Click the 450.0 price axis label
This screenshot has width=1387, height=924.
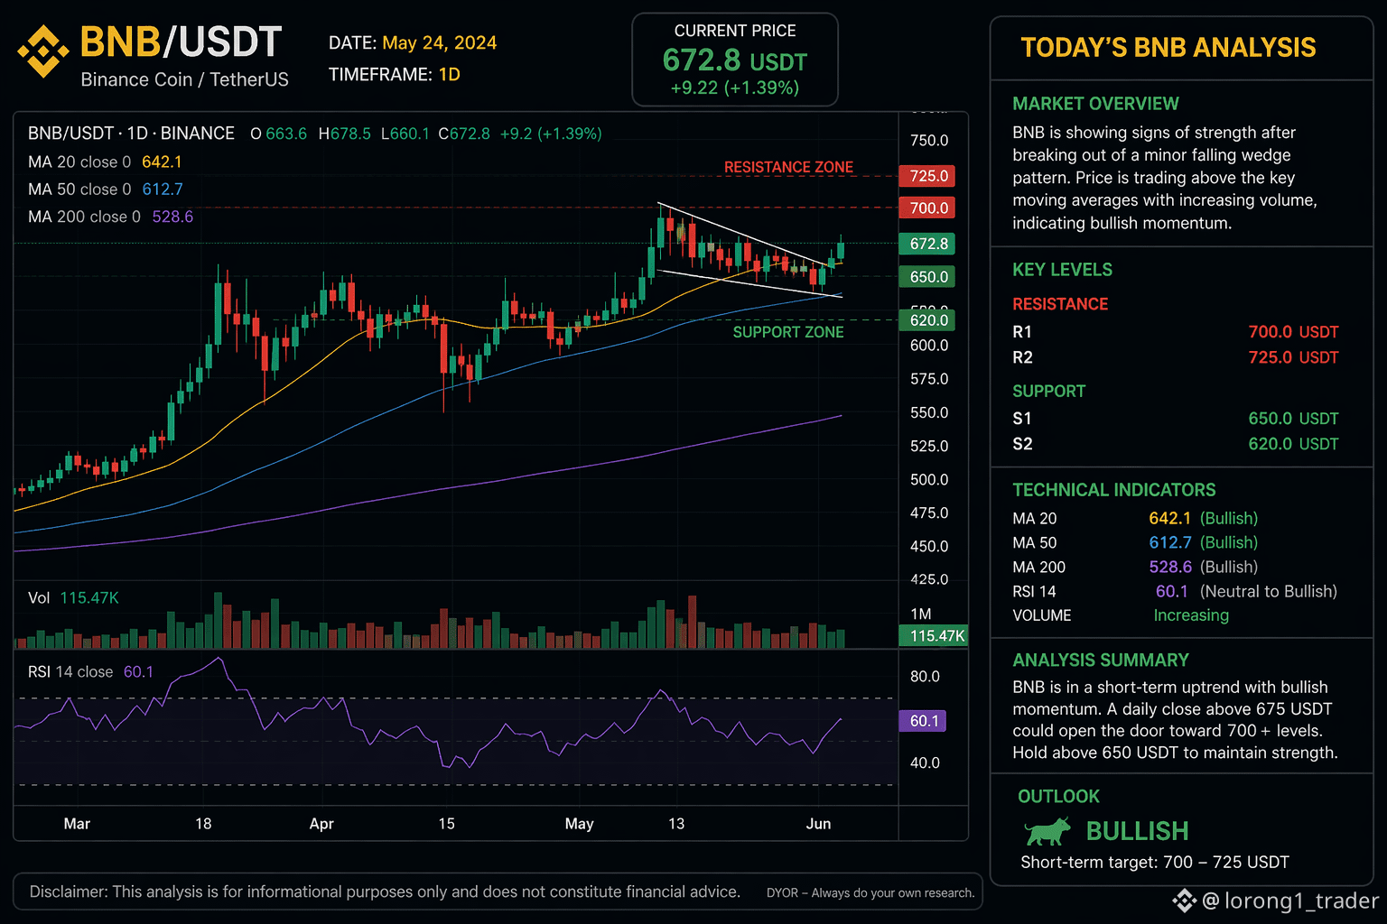[x=929, y=546]
